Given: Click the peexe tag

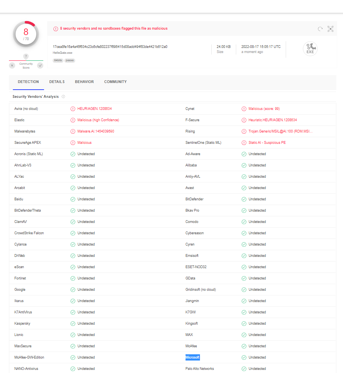Looking at the screenshot, I should coord(70,60).
